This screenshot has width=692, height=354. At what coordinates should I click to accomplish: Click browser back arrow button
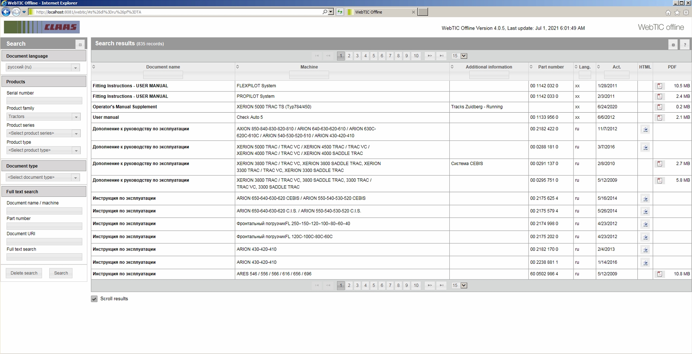(6, 12)
